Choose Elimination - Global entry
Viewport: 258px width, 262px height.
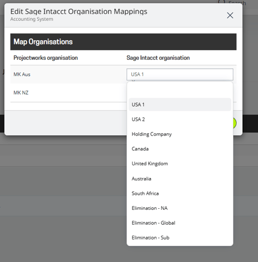pos(180,223)
